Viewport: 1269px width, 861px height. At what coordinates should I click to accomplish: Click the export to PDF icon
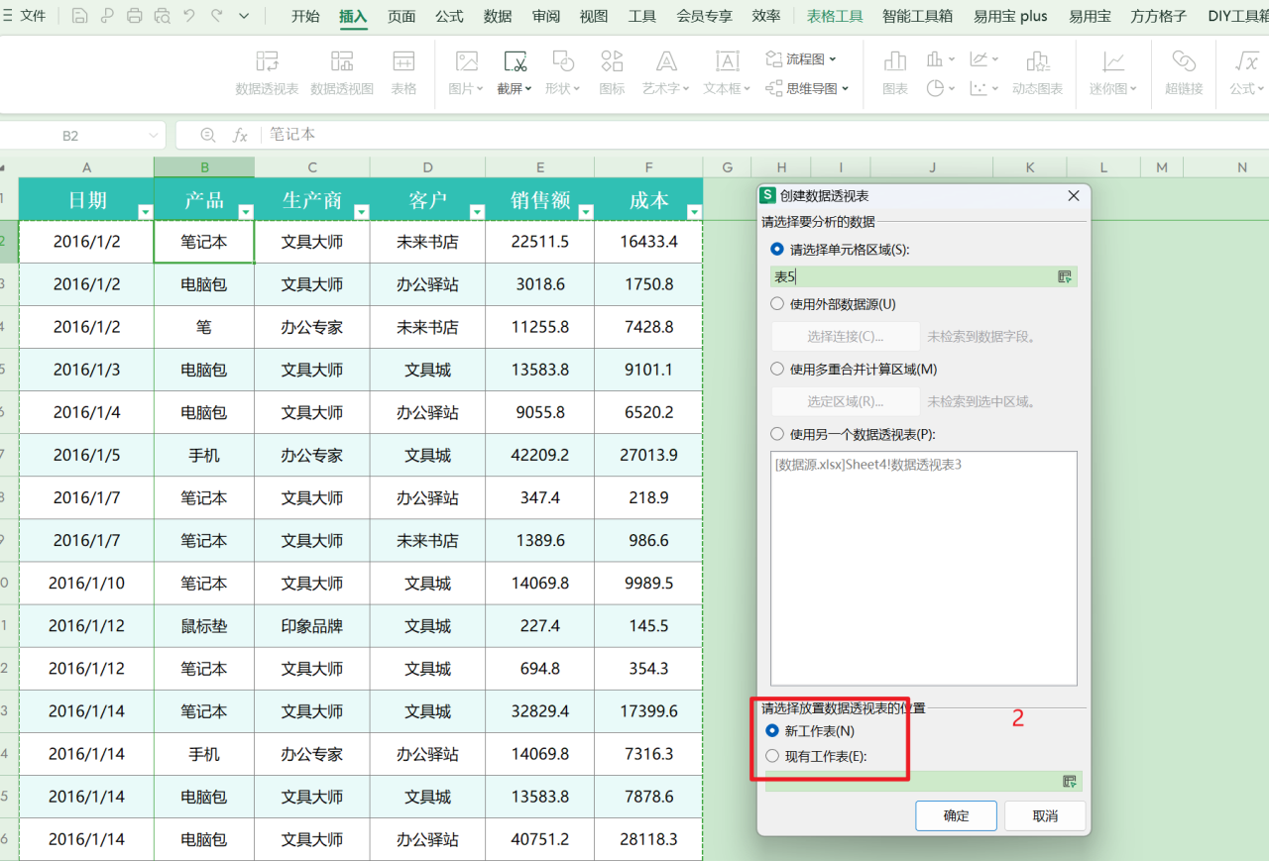[x=107, y=16]
